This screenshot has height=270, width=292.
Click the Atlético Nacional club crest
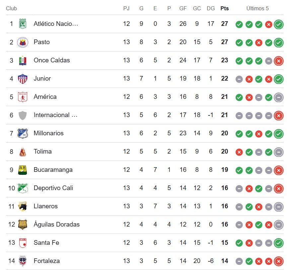click(23, 24)
